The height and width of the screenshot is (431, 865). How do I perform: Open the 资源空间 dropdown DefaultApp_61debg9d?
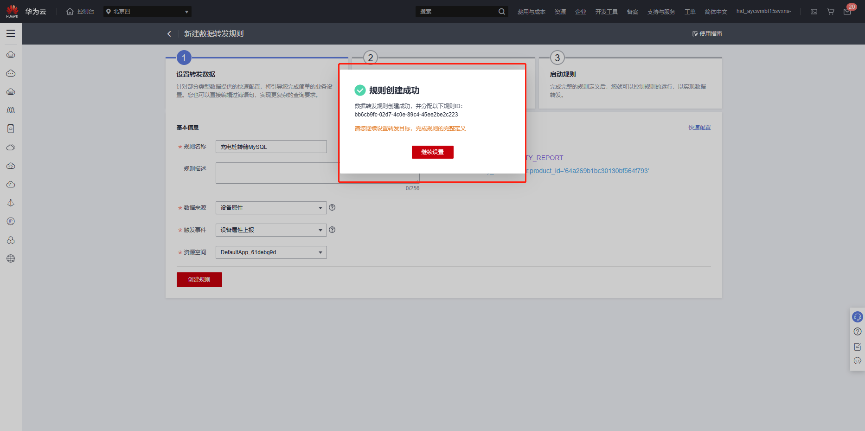271,252
